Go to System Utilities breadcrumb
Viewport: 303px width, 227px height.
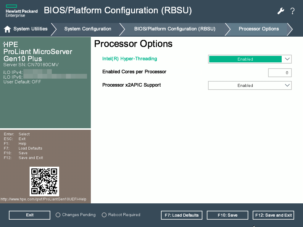click(30, 29)
